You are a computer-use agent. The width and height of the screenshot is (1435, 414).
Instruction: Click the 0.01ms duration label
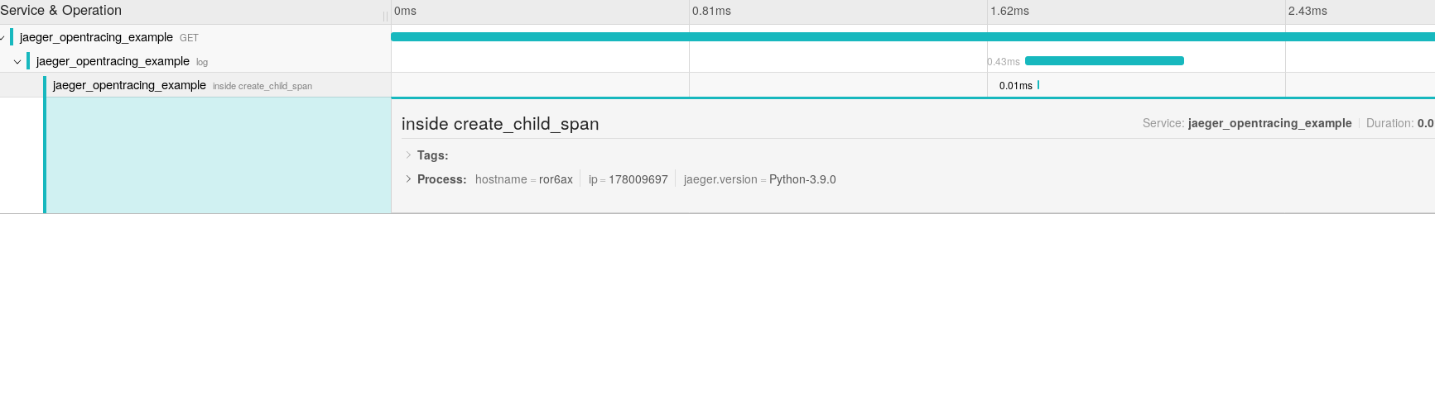click(x=1016, y=86)
